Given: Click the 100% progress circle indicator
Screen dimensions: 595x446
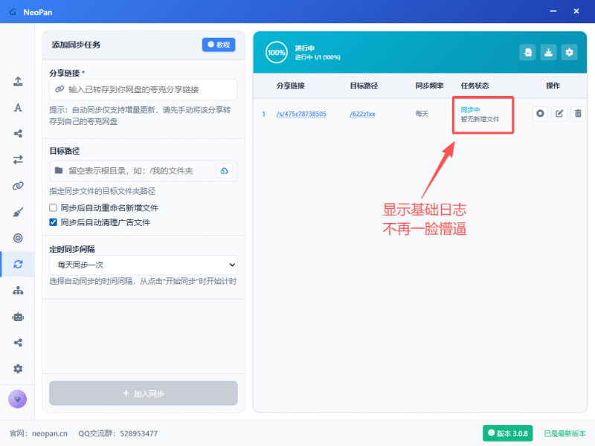Looking at the screenshot, I should click(277, 53).
